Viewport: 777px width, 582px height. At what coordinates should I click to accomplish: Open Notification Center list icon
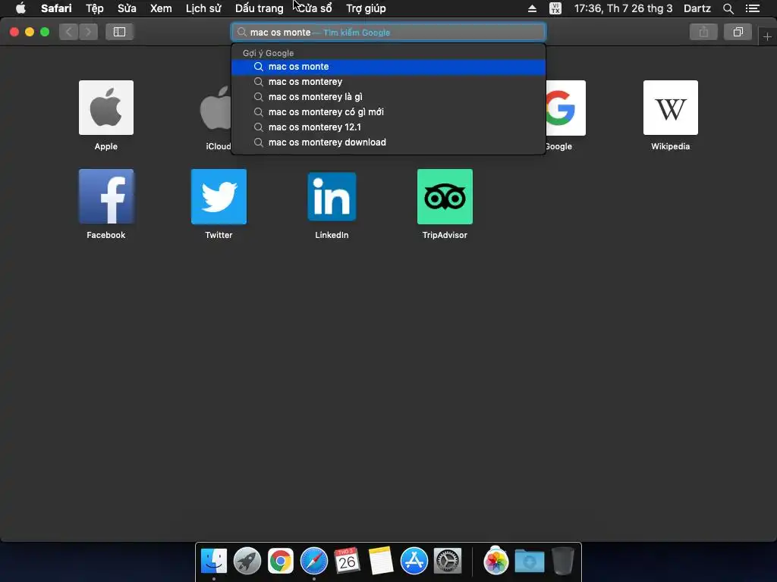753,8
